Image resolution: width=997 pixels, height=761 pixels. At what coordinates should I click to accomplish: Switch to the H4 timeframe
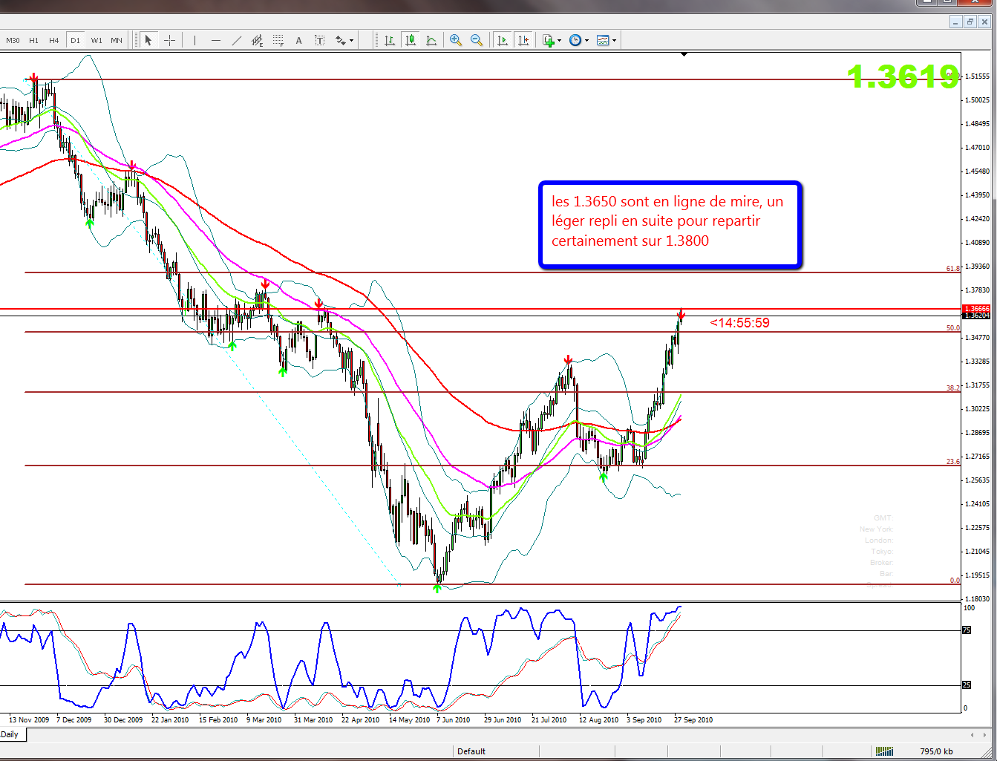[54, 40]
